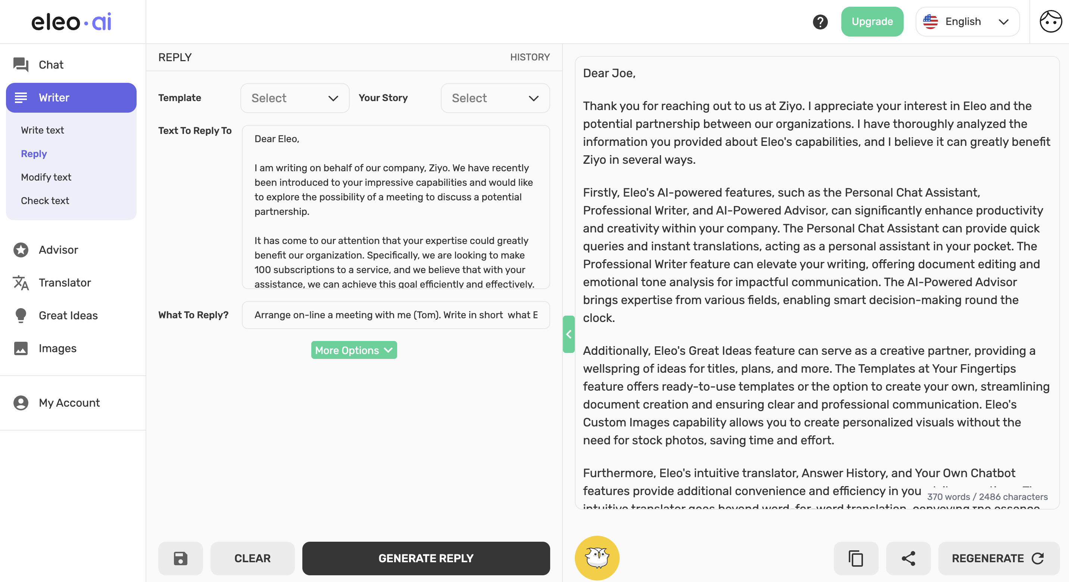Click the share icon button

(908, 558)
